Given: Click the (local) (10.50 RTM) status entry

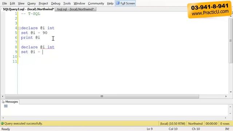Looking at the screenshot, I should (173, 124).
